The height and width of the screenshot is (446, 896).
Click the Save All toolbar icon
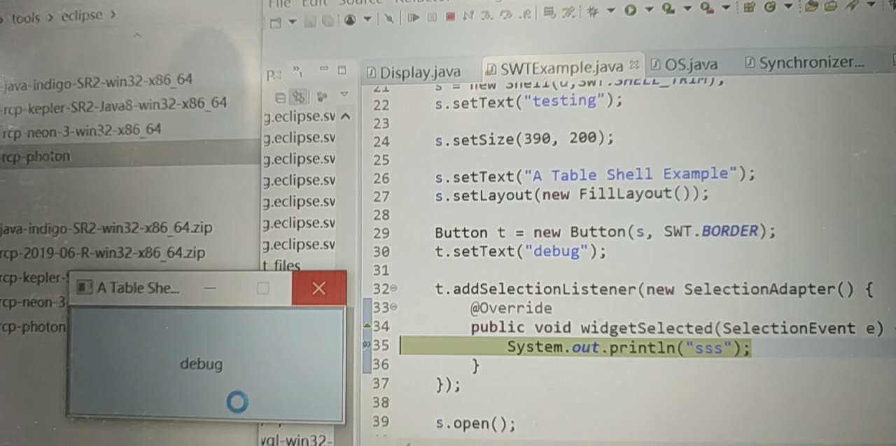click(x=328, y=21)
